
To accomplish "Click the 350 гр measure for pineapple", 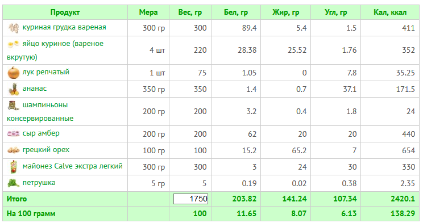I will tap(154, 90).
